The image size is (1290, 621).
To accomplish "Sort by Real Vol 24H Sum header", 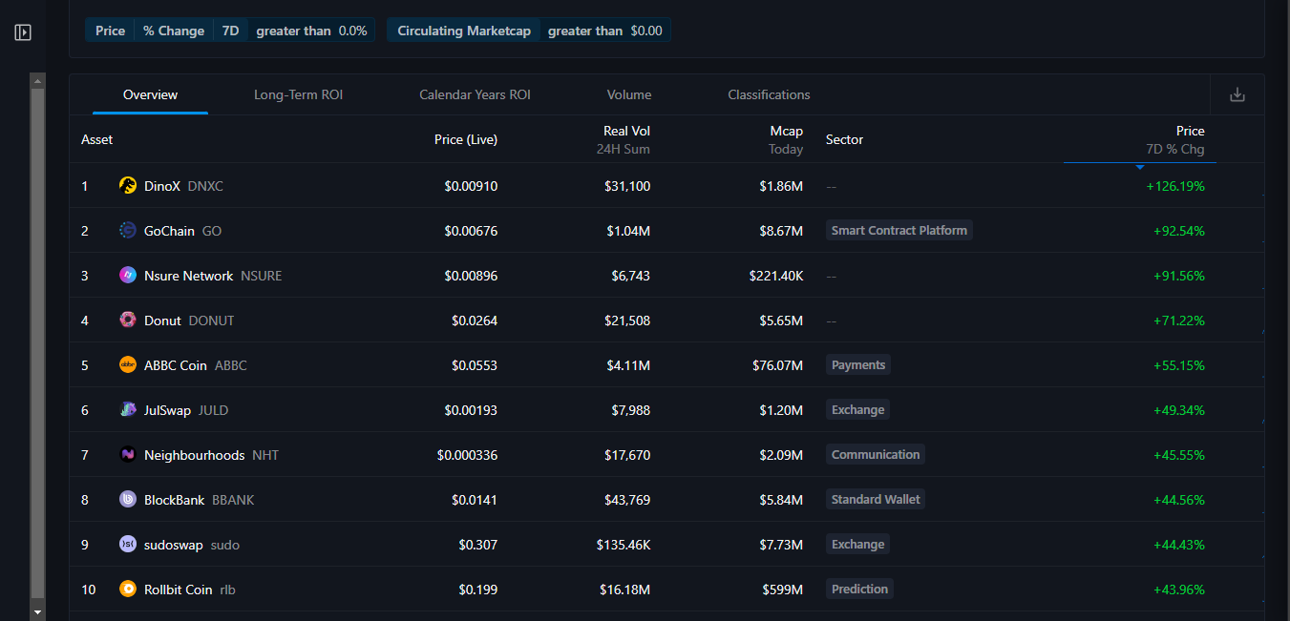I will click(624, 139).
